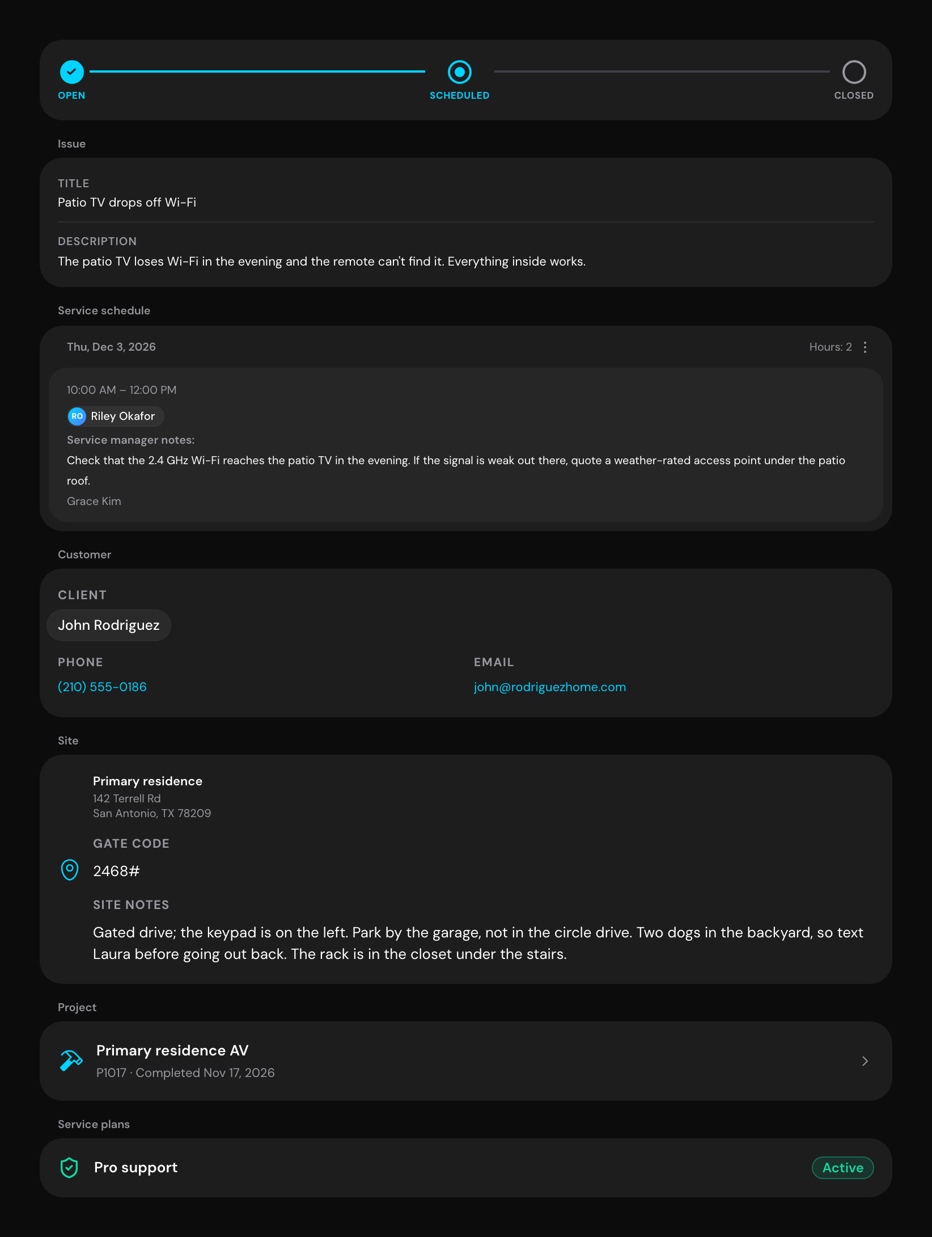This screenshot has width=932, height=1237.
Task: Click the gate code 2468#
Action: tap(116, 871)
